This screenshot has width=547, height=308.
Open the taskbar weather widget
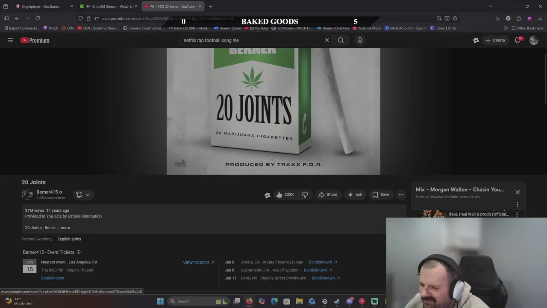pos(19,301)
